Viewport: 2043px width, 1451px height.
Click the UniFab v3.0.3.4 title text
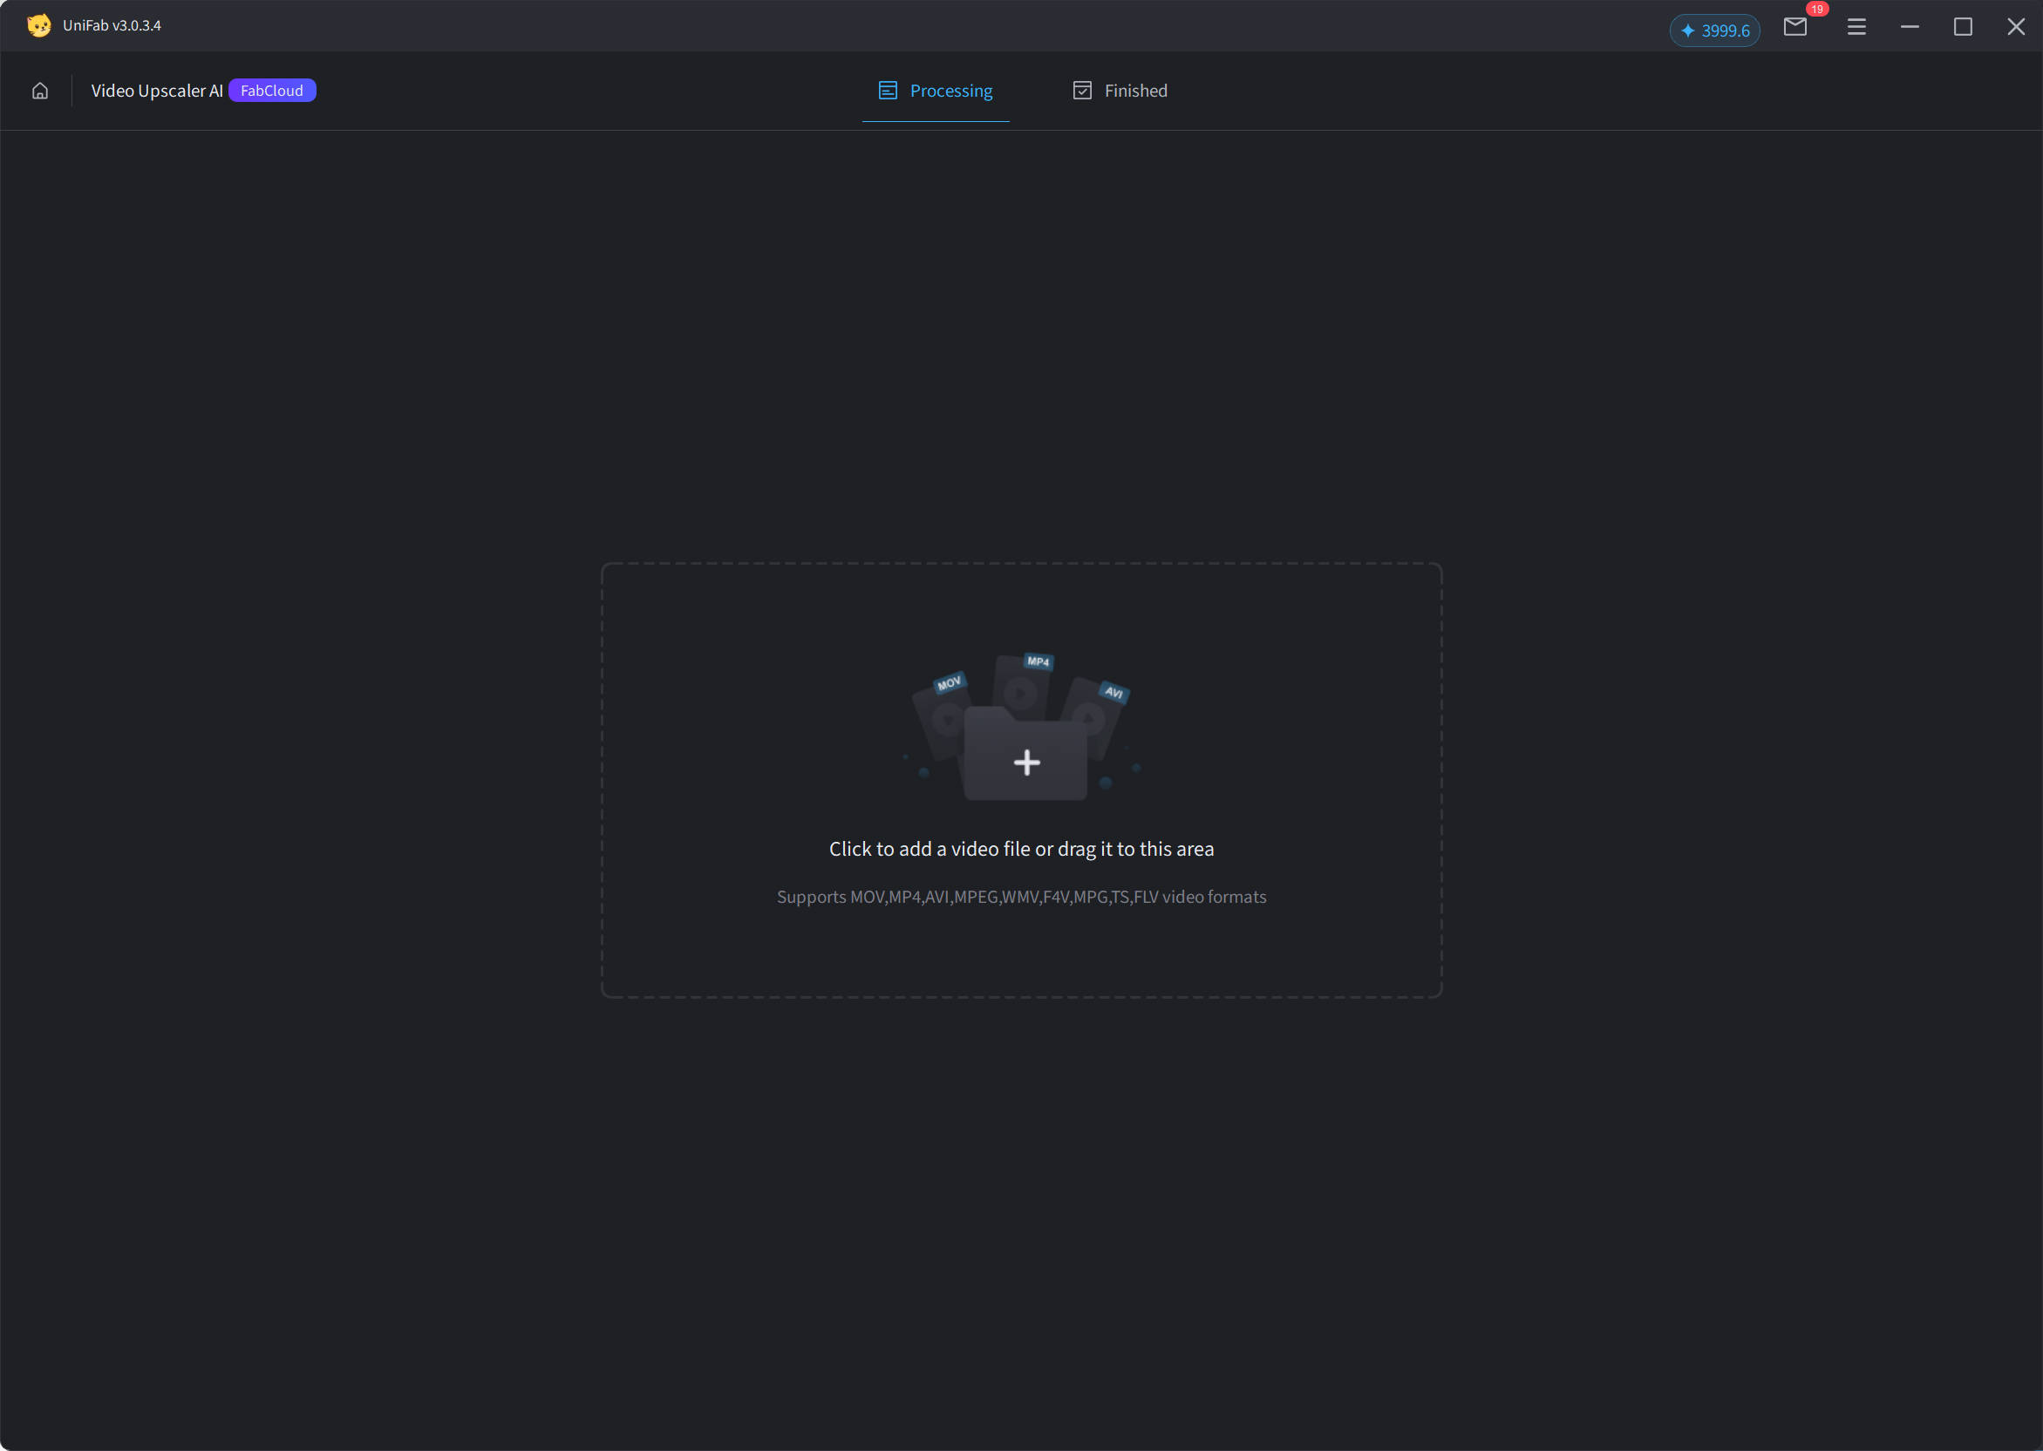112,26
